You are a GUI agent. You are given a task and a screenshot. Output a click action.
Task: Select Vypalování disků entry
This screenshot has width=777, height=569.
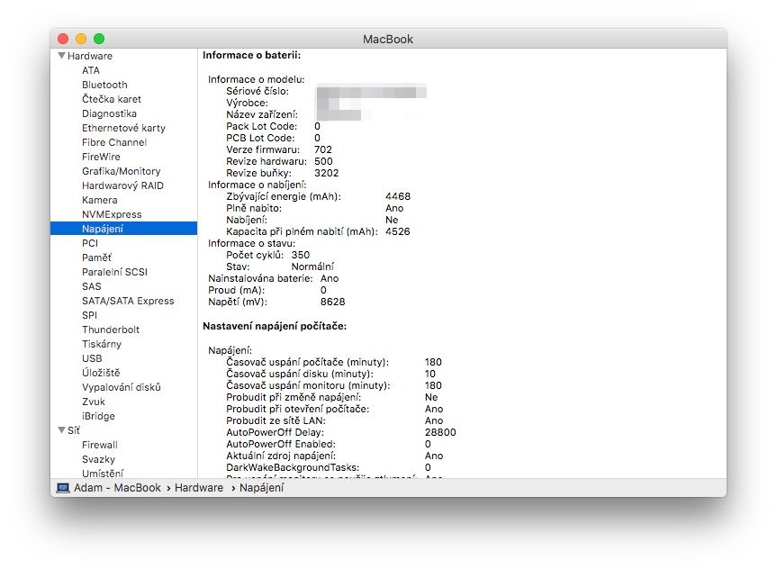122,386
